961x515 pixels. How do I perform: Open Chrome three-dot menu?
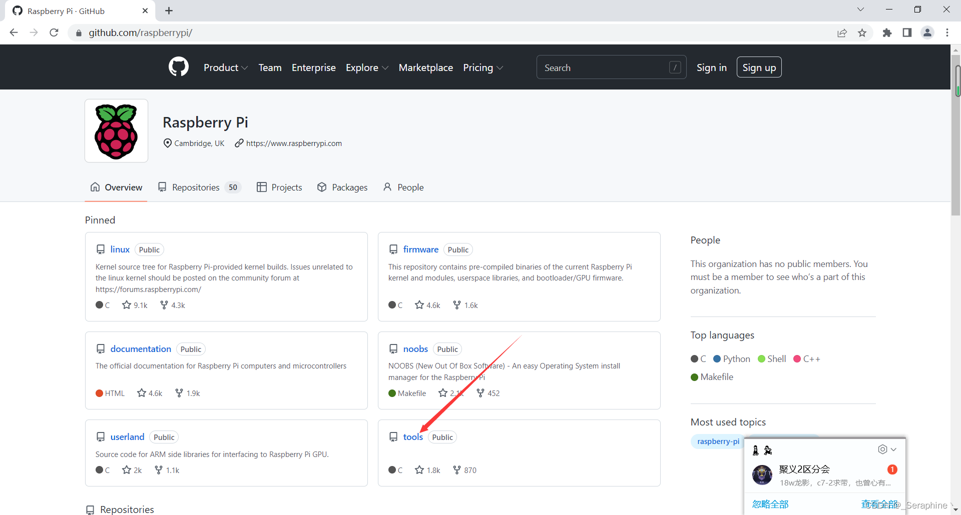947,32
